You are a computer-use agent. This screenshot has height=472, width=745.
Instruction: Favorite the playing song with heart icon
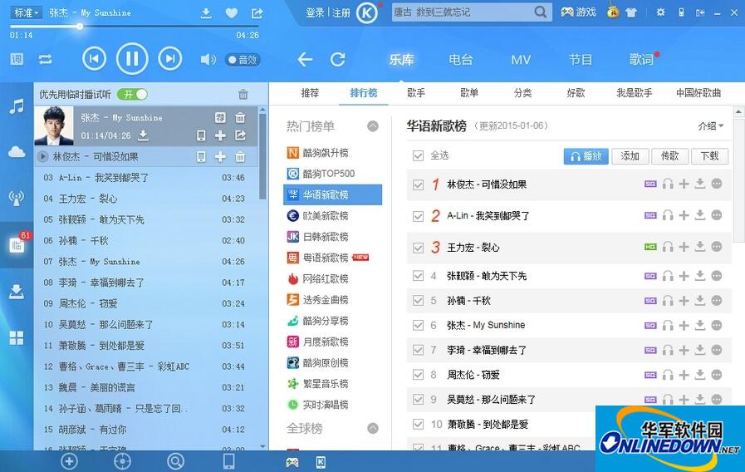point(232,13)
